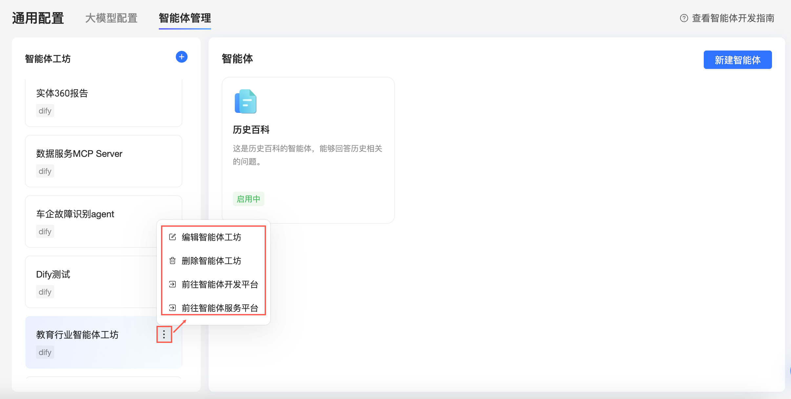
Task: Select the 实体360报告 workshop
Action: 104,103
